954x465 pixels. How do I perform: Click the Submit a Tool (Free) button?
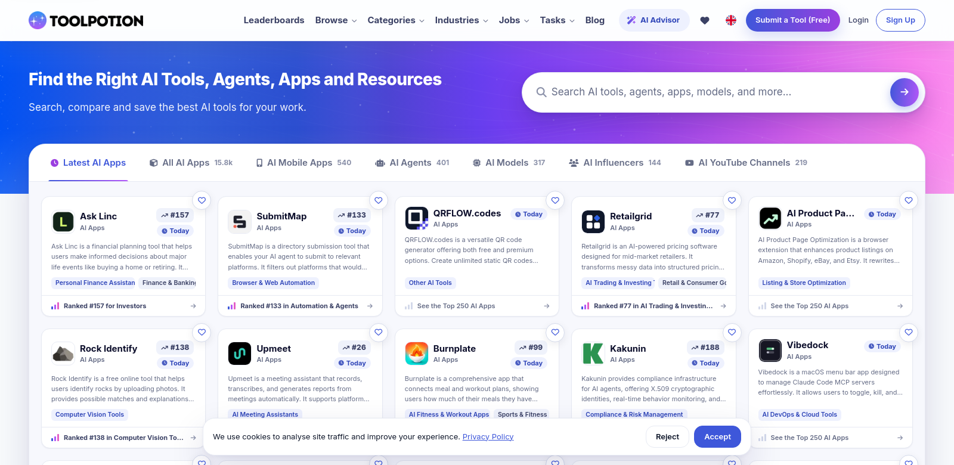tap(792, 20)
